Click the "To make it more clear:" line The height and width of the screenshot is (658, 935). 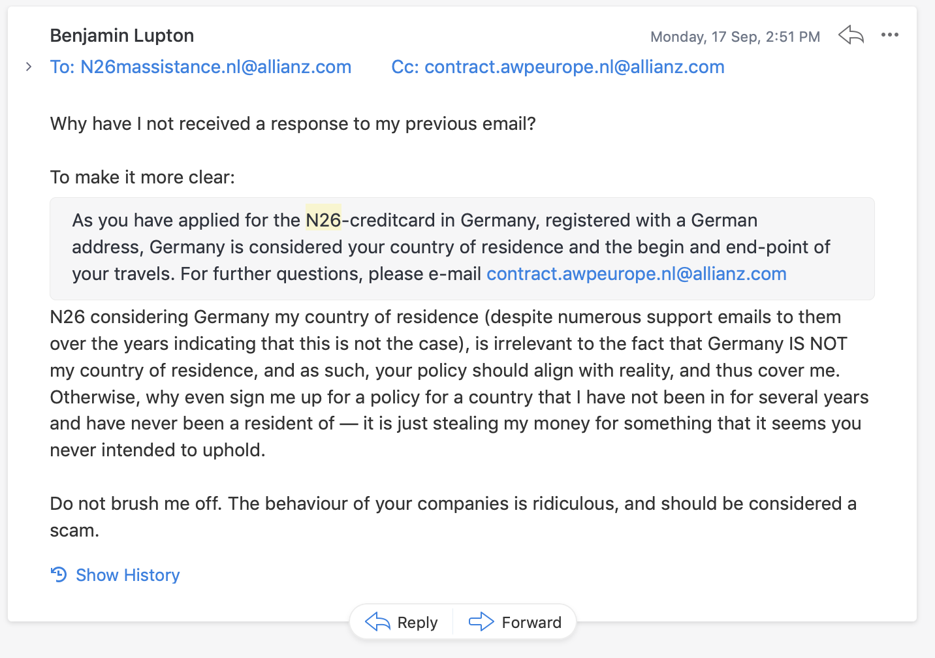point(142,177)
